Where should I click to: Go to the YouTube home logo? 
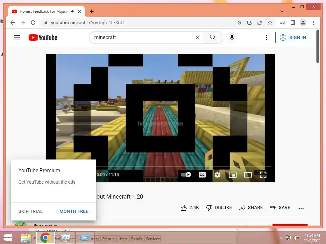(x=43, y=37)
